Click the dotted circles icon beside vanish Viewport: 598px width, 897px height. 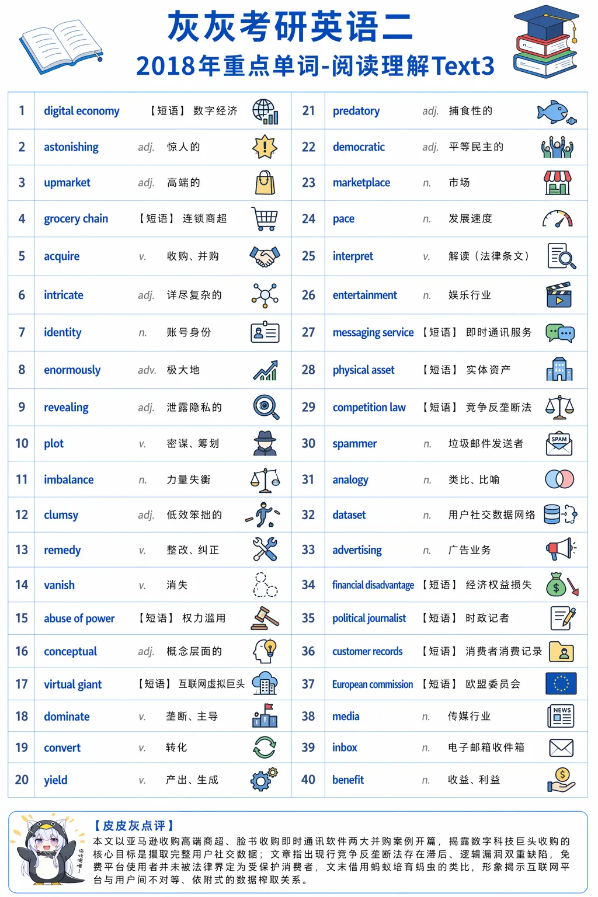[x=265, y=585]
